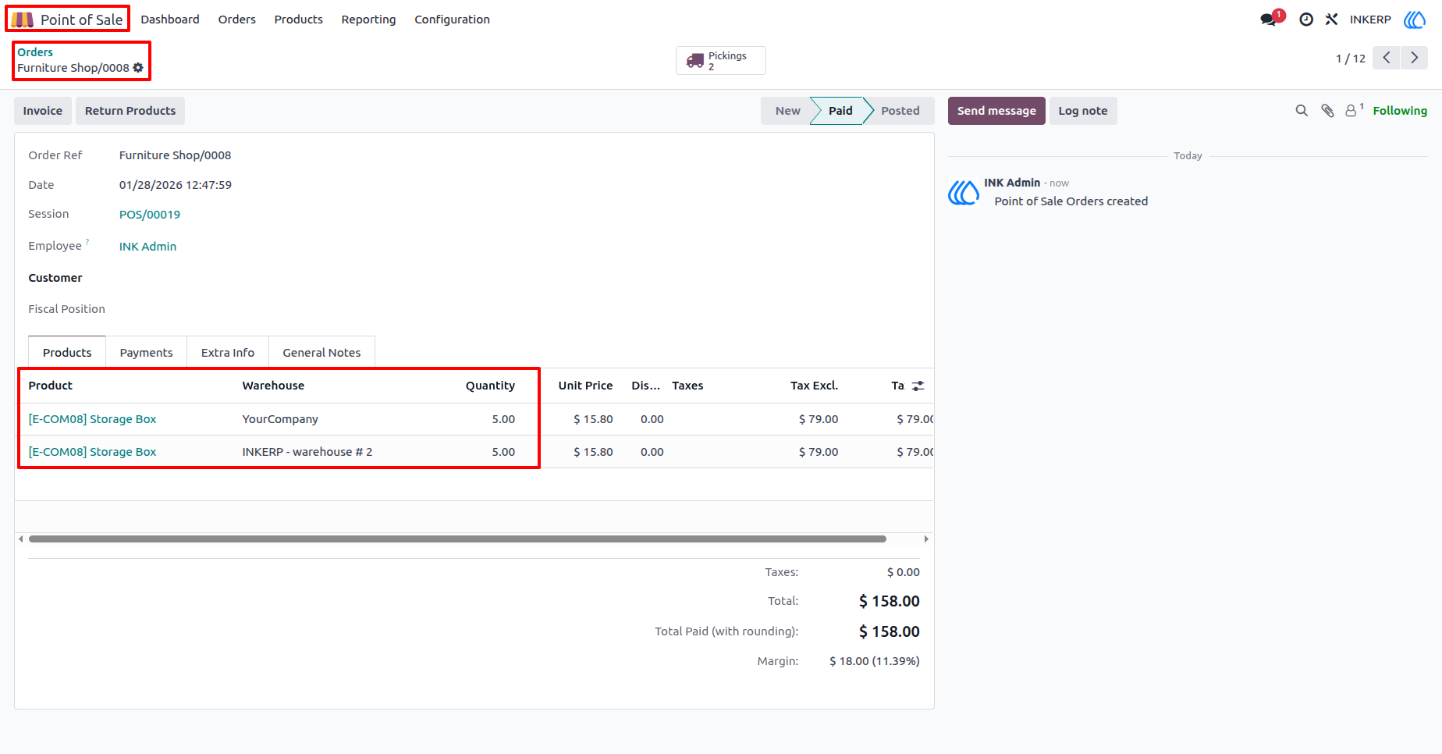
Task: Switch to the General Notes tab
Action: (321, 353)
